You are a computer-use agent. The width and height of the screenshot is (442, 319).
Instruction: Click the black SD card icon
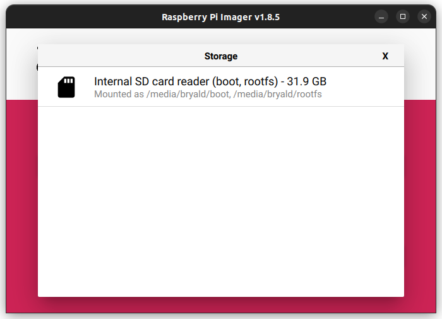[x=66, y=87]
